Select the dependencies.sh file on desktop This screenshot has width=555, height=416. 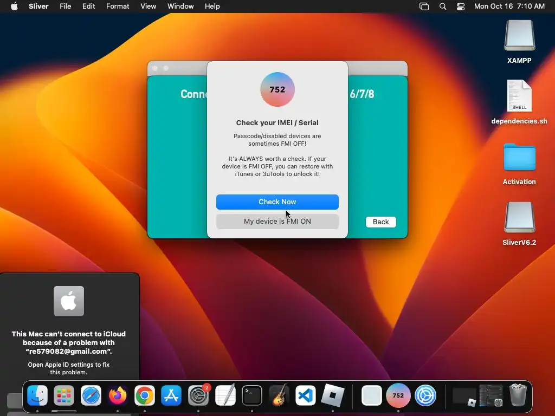click(519, 102)
